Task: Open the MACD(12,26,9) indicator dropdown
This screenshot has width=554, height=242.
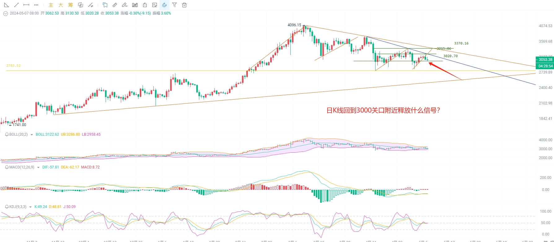Action: [x=38, y=167]
